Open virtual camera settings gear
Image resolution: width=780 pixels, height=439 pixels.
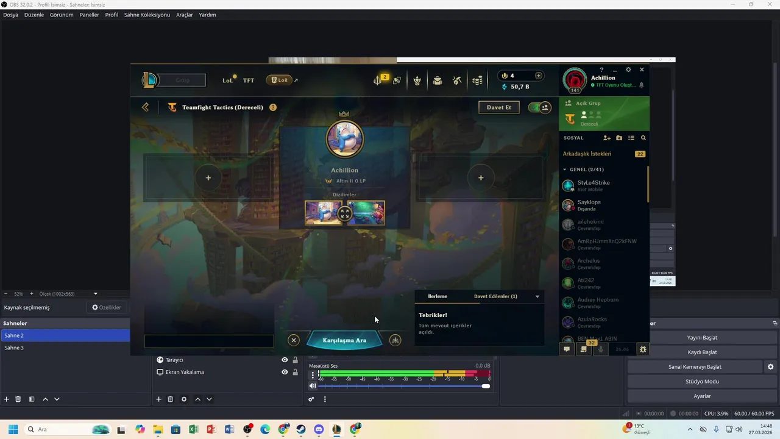pos(770,367)
